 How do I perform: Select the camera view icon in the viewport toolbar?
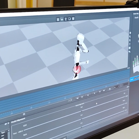click(x=62, y=19)
